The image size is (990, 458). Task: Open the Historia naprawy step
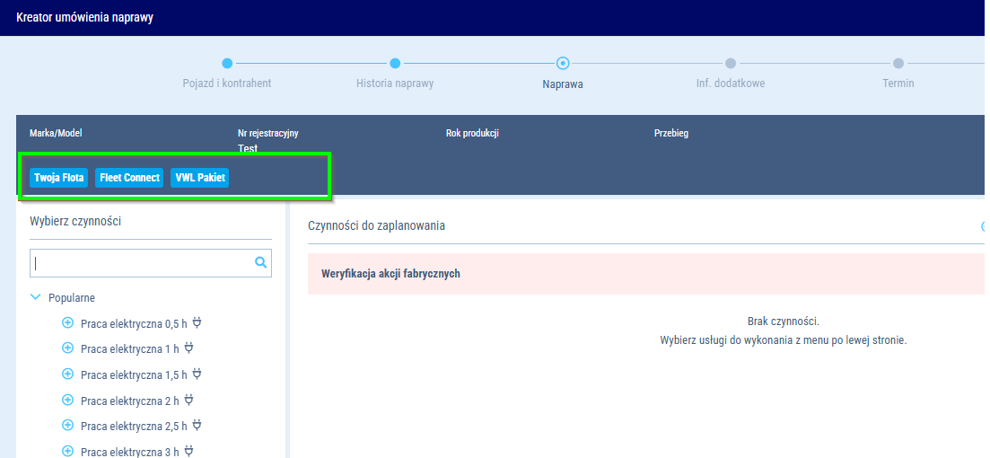(x=395, y=63)
